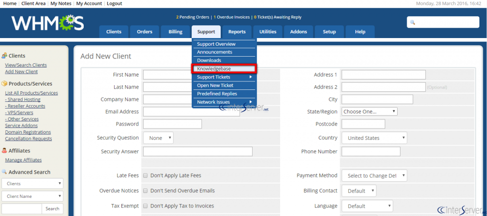Click the sidebar Search button
This screenshot has height=216, width=487.
[x=52, y=209]
